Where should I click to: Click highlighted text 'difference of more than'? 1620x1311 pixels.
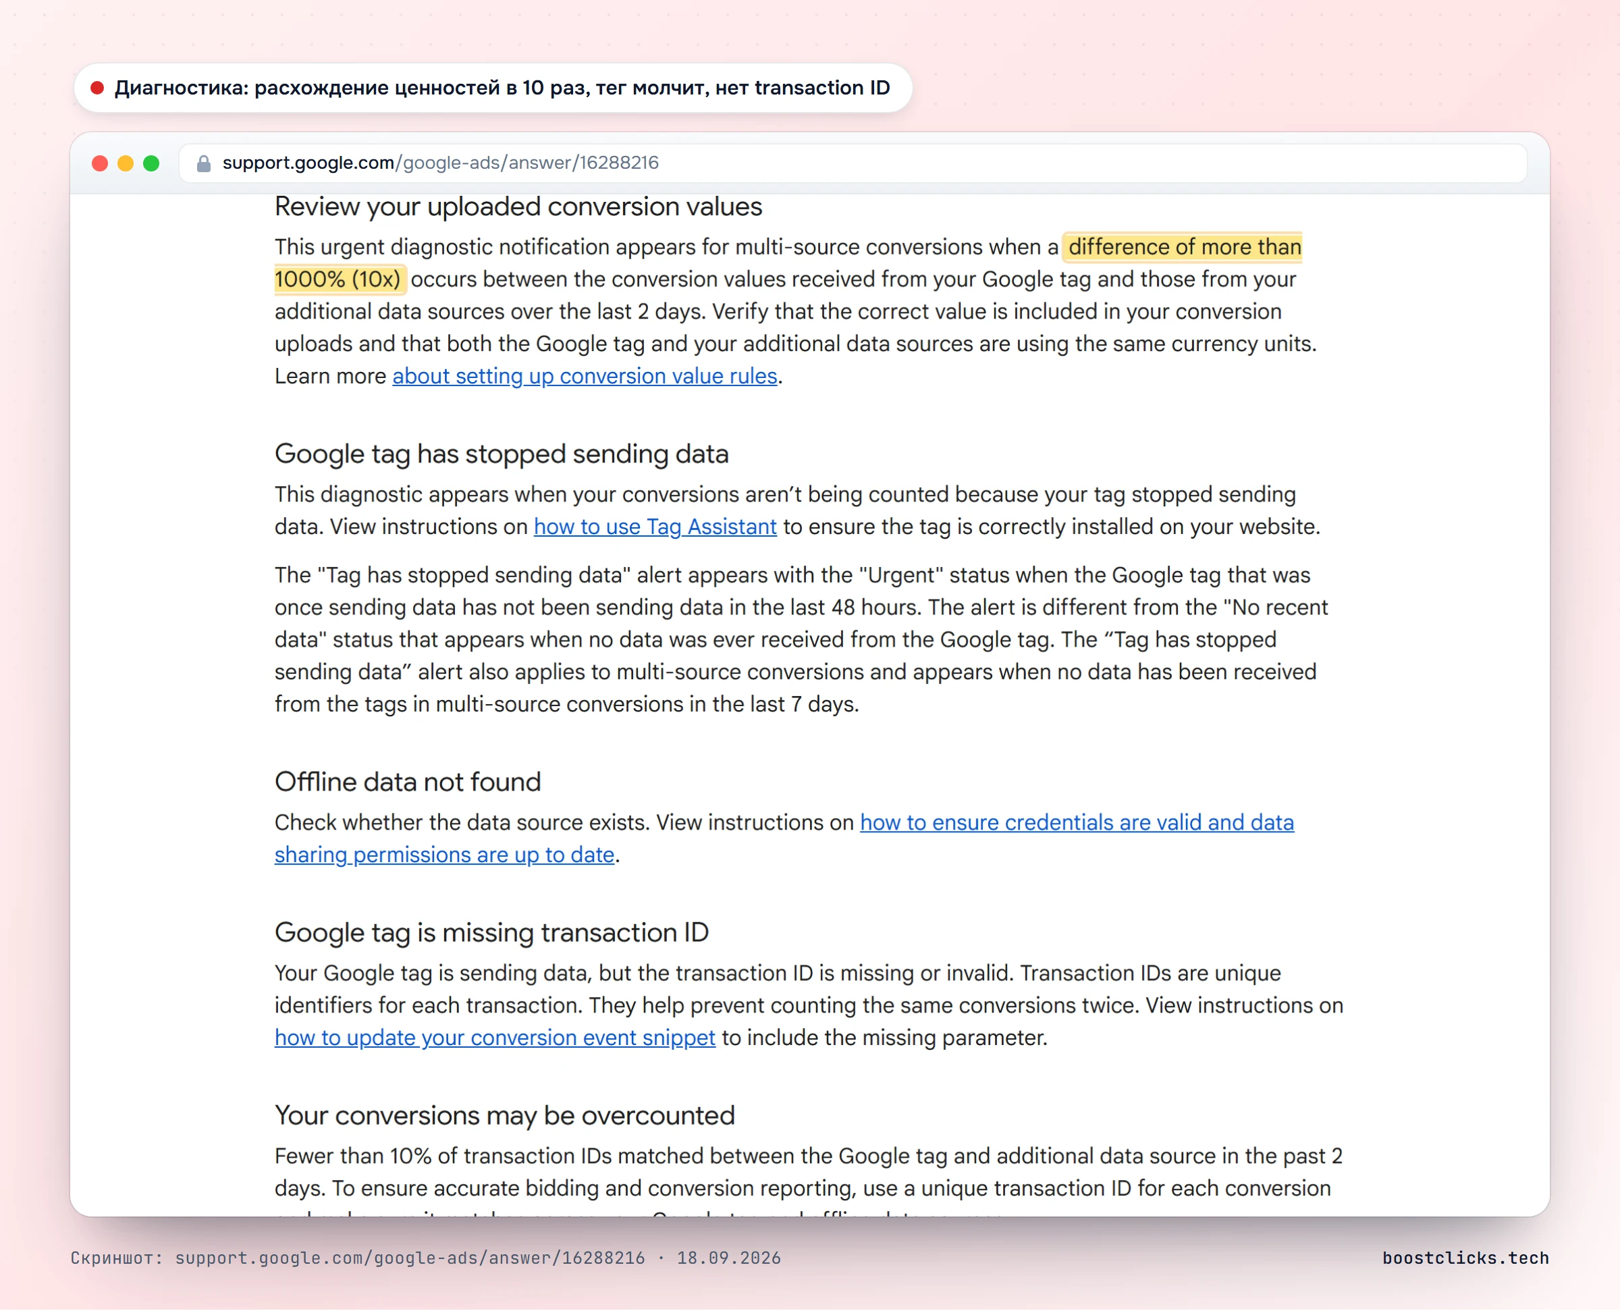click(1184, 247)
